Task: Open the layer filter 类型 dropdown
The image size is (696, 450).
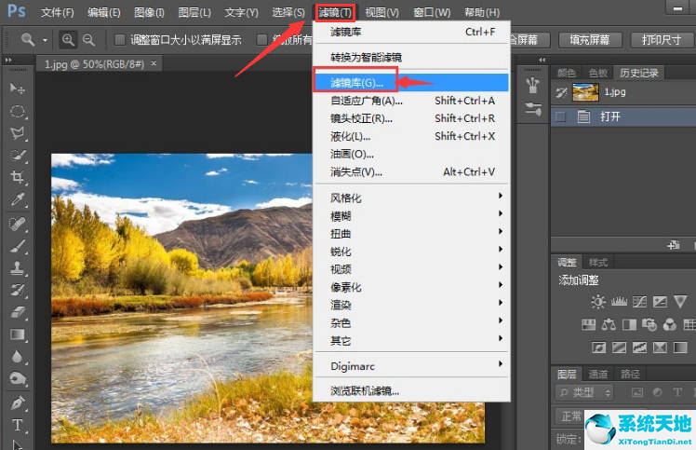Action: (584, 392)
